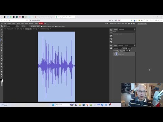
Task: Select the Ellipse shape tool
Action: point(2,72)
